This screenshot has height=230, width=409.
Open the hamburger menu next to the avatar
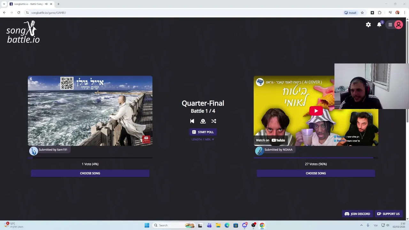(390, 25)
